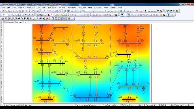Toggle the highlighted line-style button before LF
The image size is (194, 109).
[x=122, y=15]
